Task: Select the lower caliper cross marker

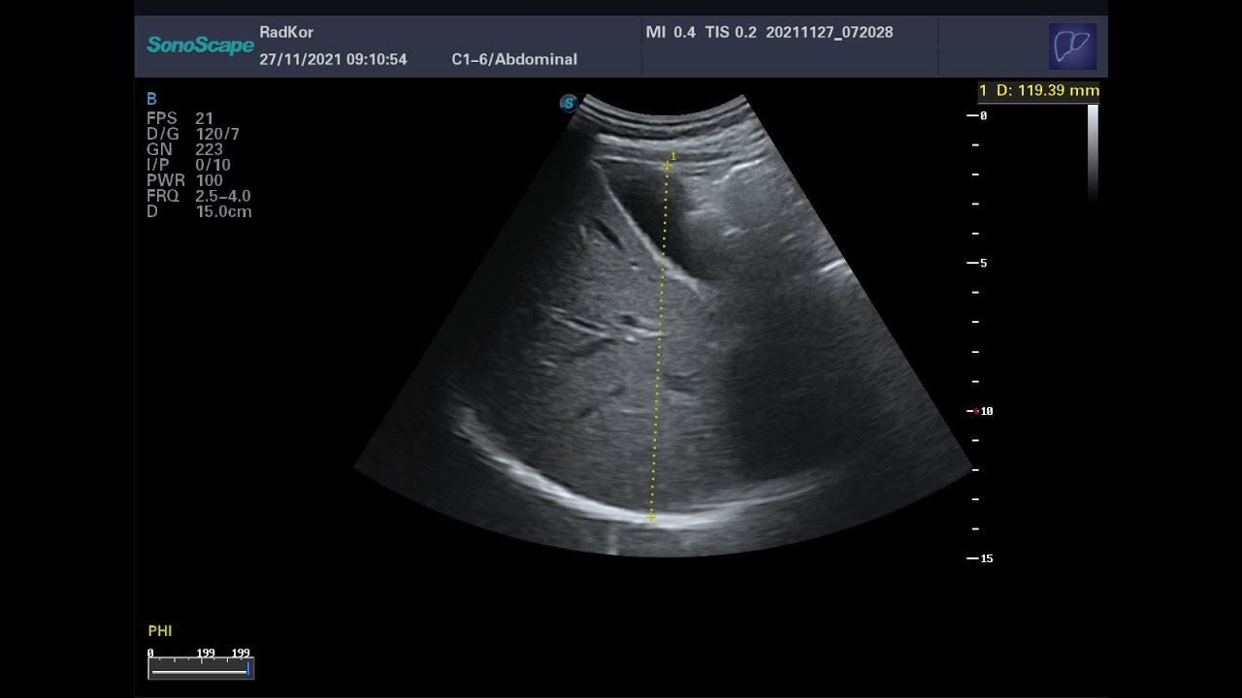Action: pyautogui.click(x=651, y=518)
